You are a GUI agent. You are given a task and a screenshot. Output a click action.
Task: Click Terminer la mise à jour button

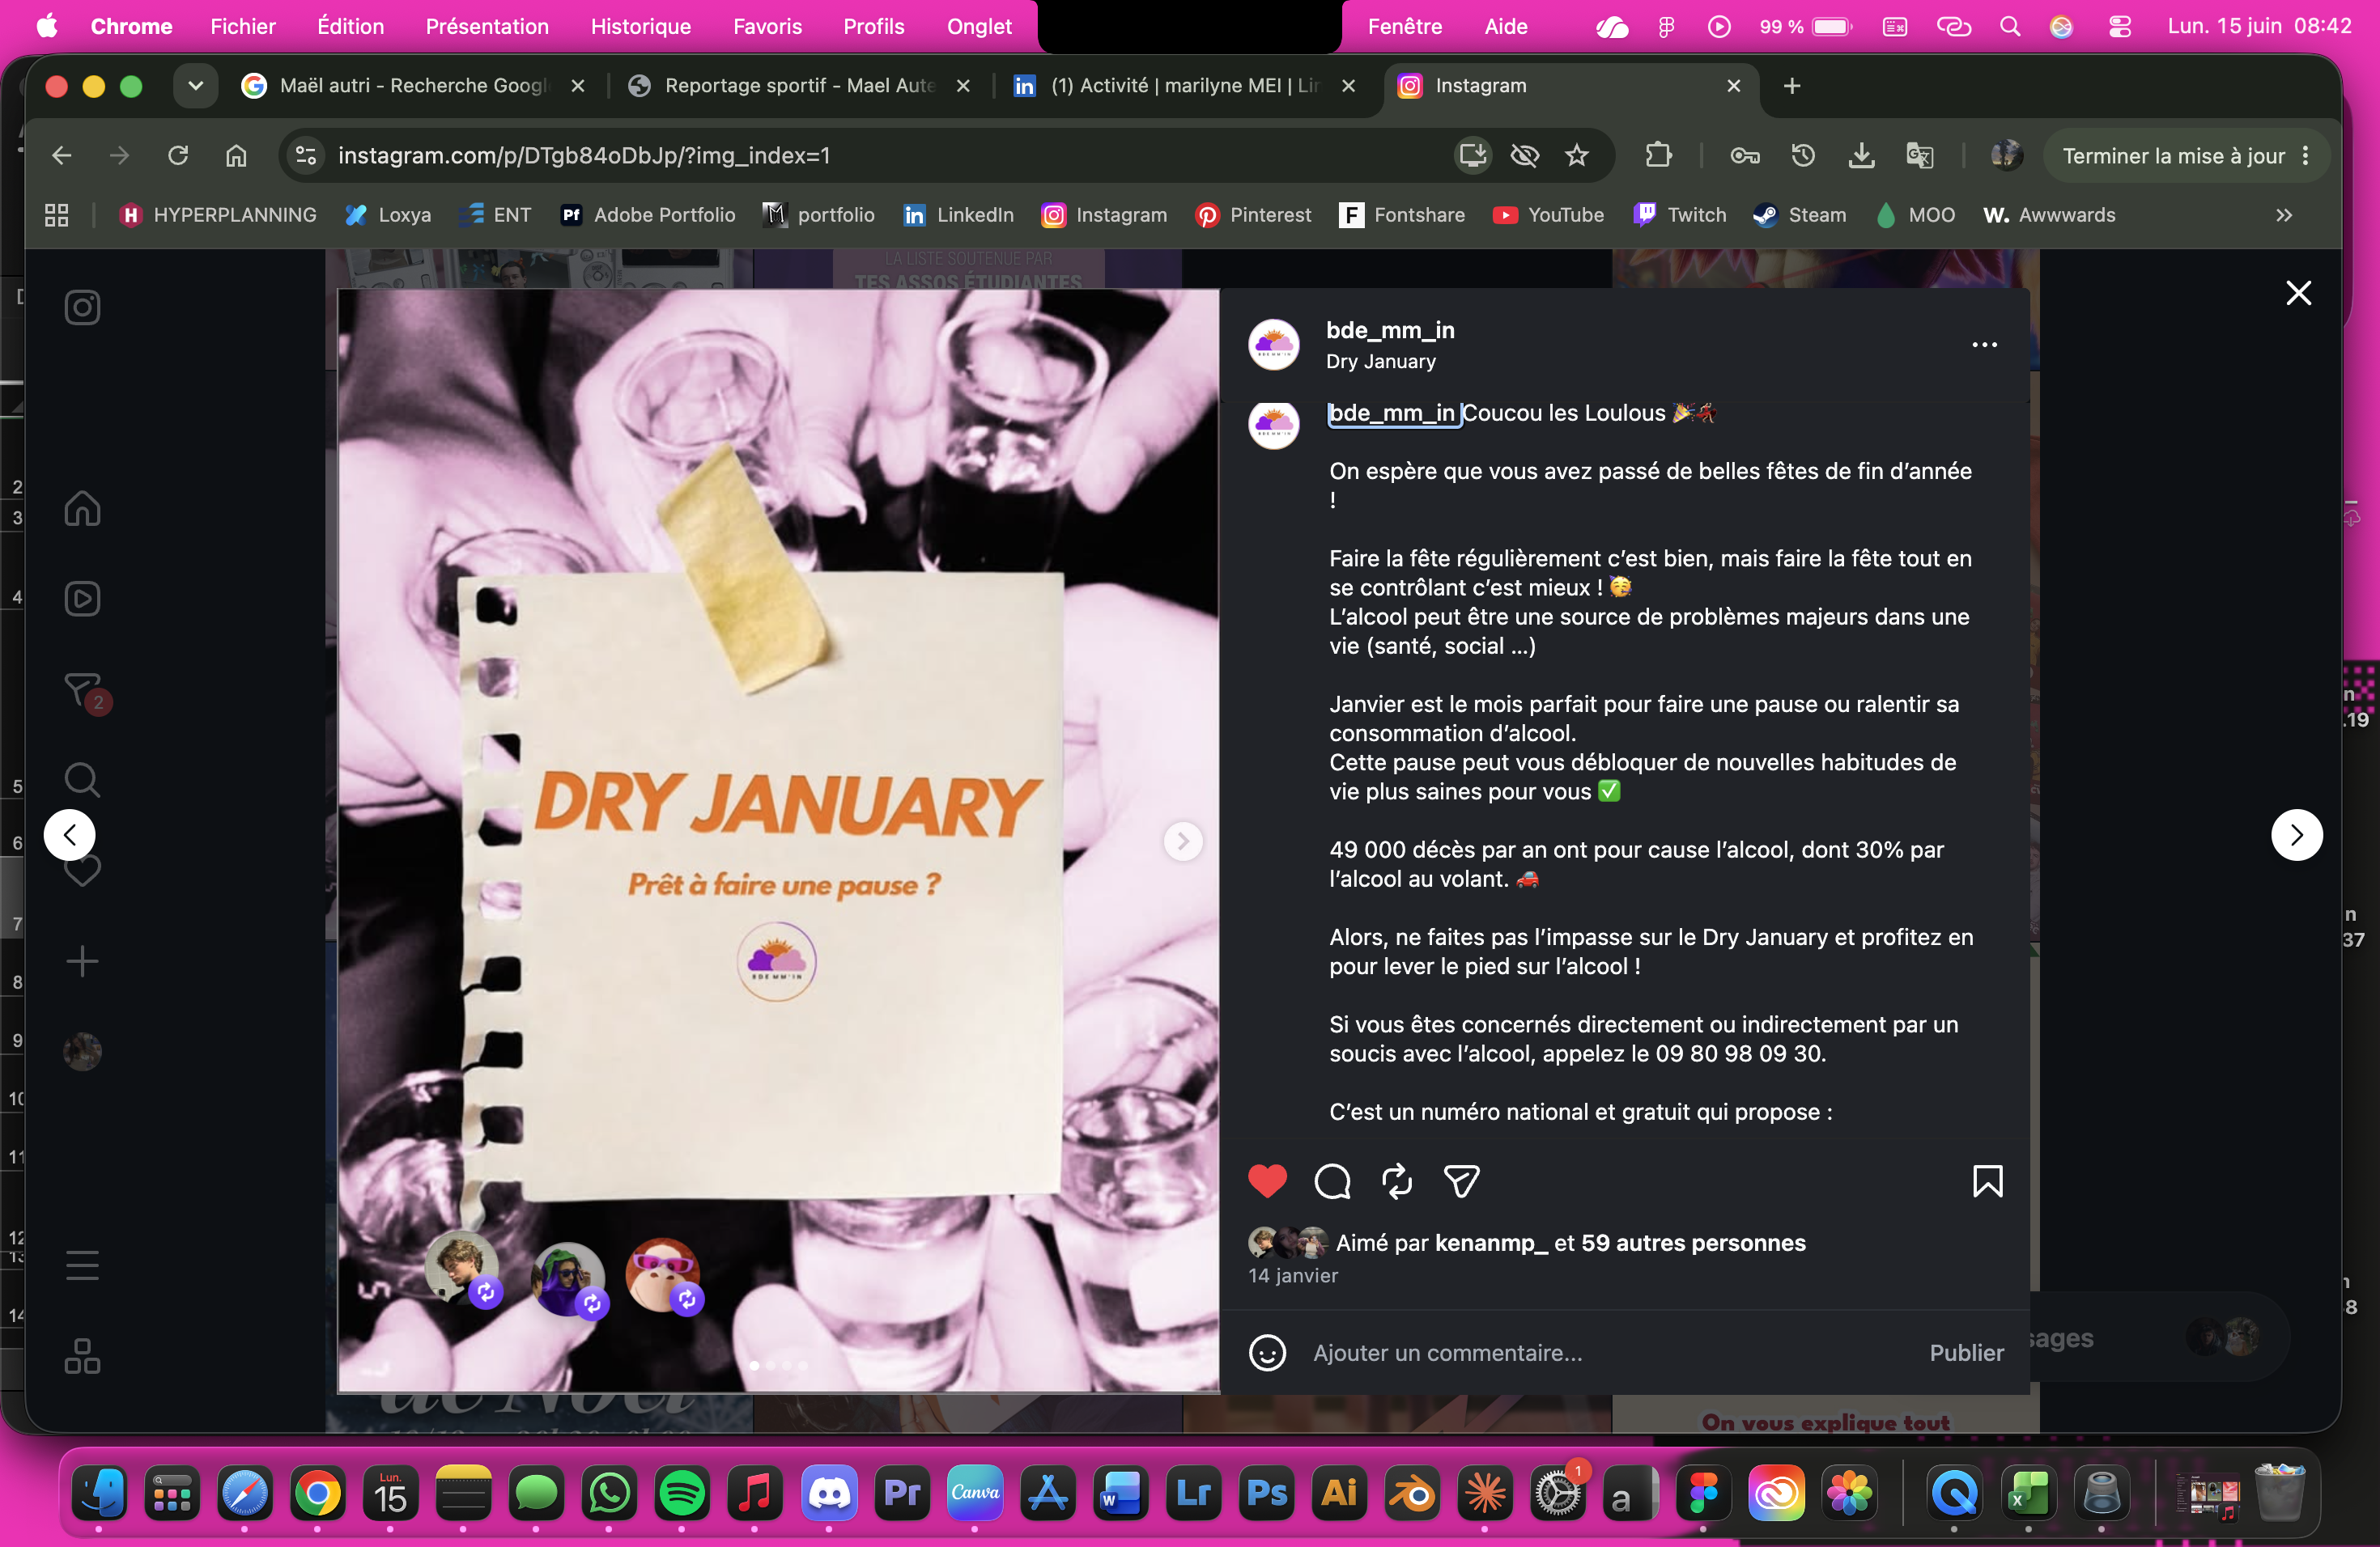(x=2187, y=155)
